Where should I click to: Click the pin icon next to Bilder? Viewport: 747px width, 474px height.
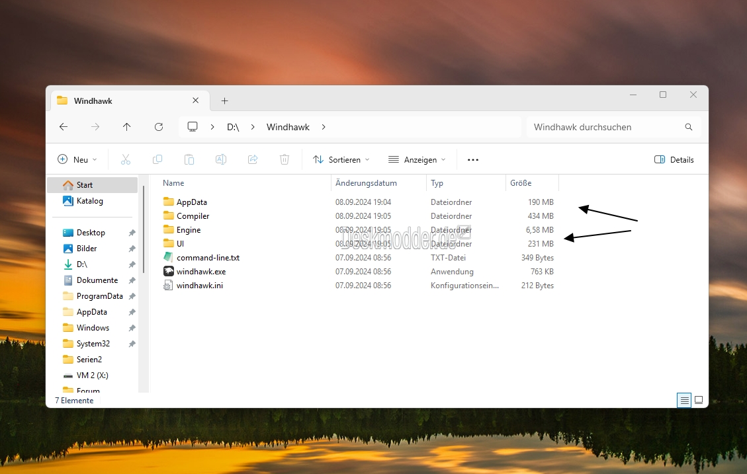132,249
